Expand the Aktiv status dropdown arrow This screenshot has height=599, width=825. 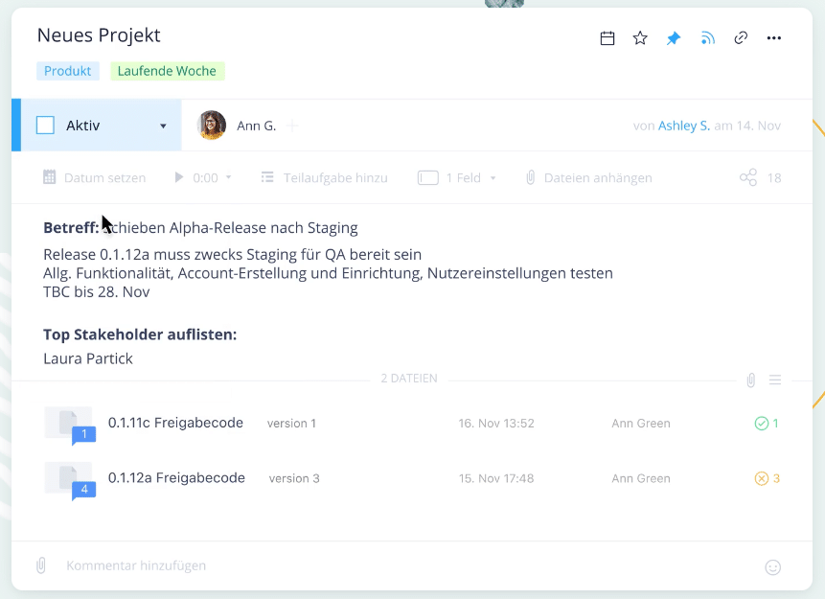tap(163, 126)
